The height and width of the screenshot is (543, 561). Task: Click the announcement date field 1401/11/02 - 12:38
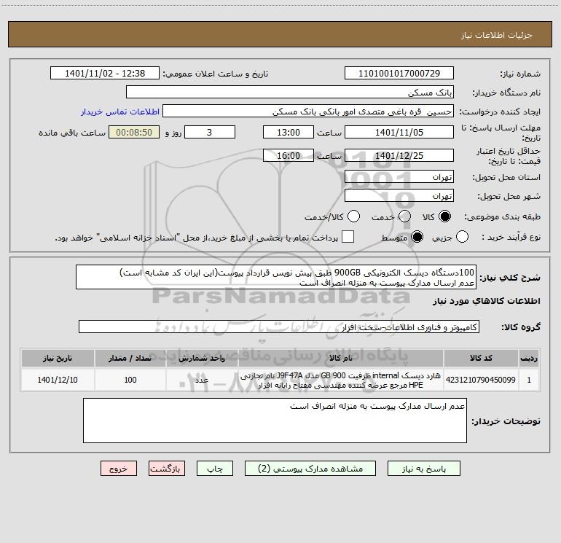tap(105, 74)
